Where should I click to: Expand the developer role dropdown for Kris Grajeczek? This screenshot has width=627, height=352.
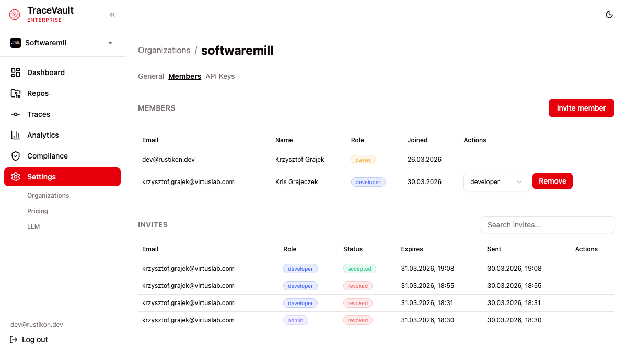(x=496, y=182)
